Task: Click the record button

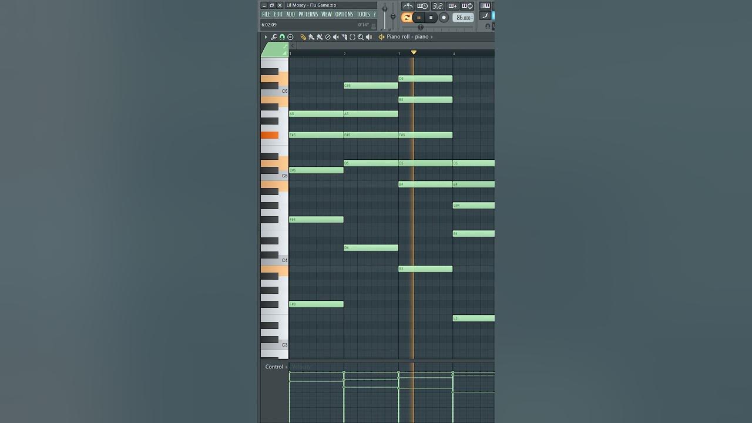Action: (x=444, y=18)
